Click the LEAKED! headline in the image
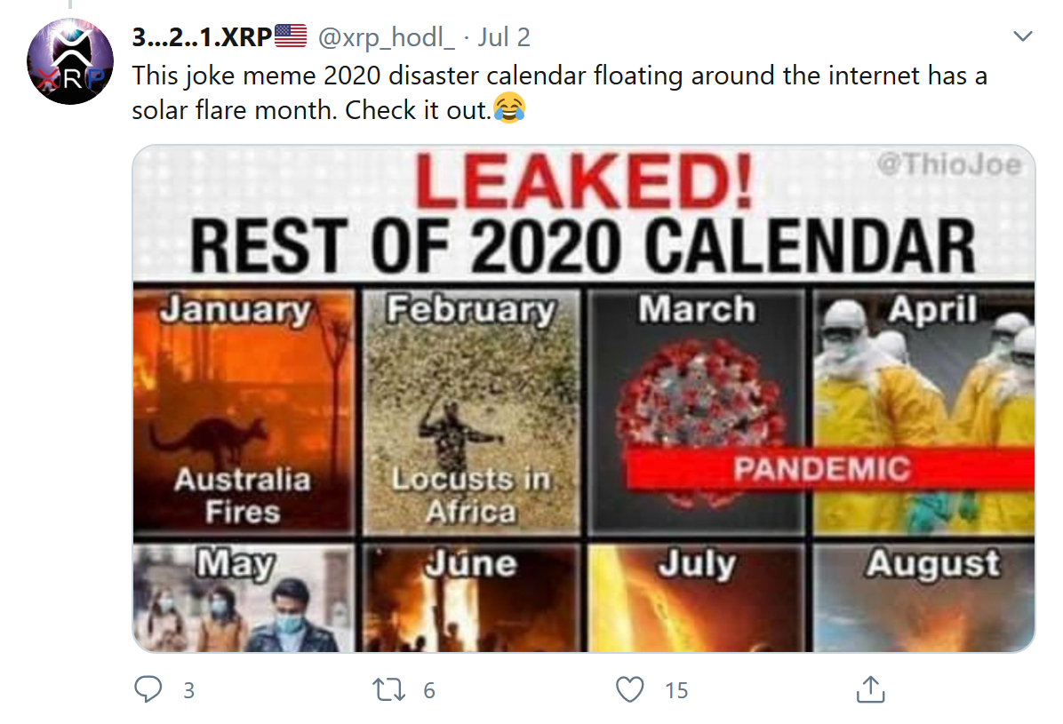1063x724 pixels. coord(584,181)
